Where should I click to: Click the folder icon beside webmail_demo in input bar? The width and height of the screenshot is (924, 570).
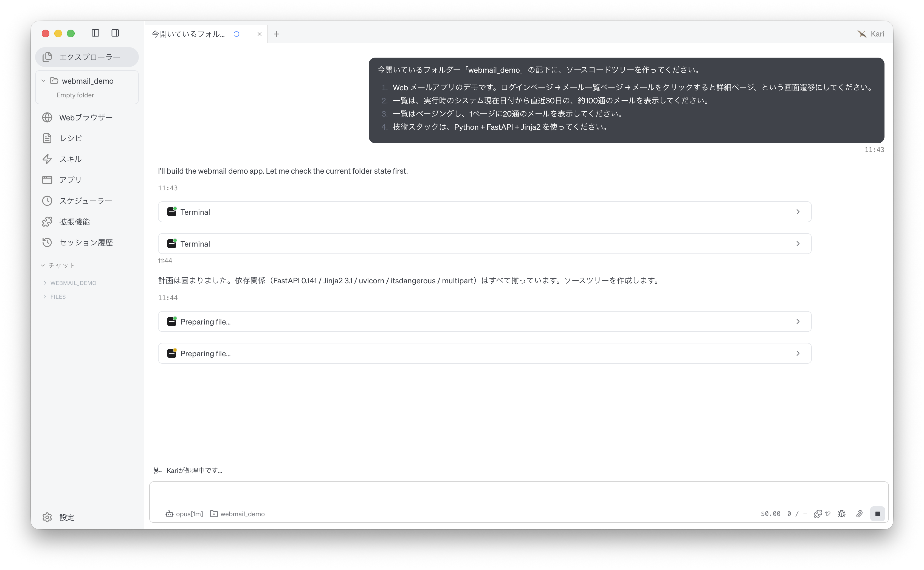pos(214,514)
